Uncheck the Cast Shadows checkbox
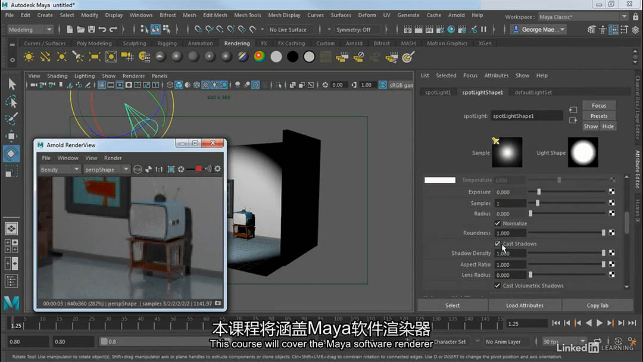Viewport: 643px width, 362px height. click(x=497, y=244)
